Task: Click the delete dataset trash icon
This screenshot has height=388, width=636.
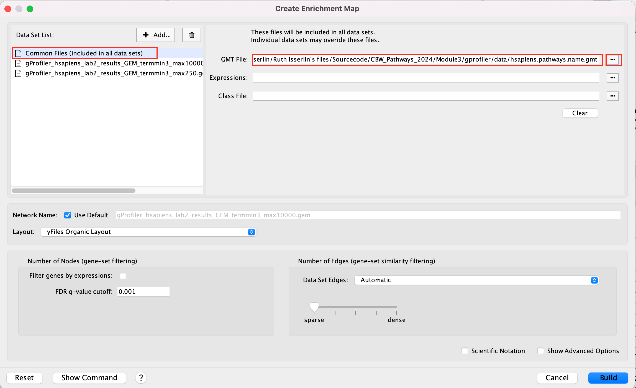Action: click(191, 35)
